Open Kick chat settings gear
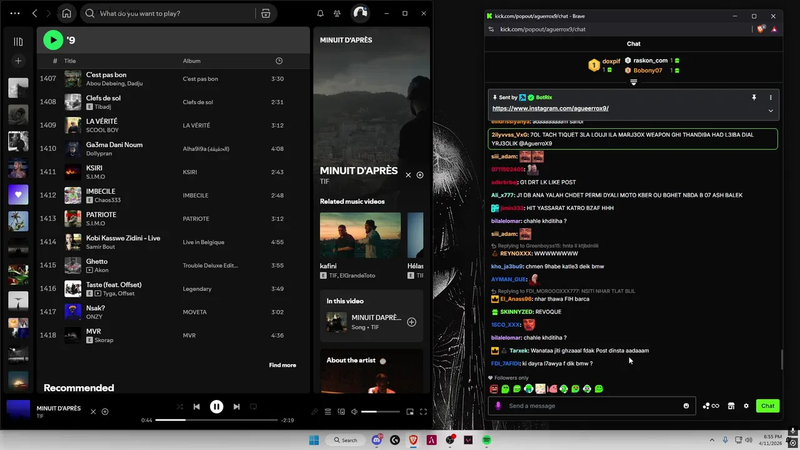Screen dimensions: 800x450 coord(746,406)
